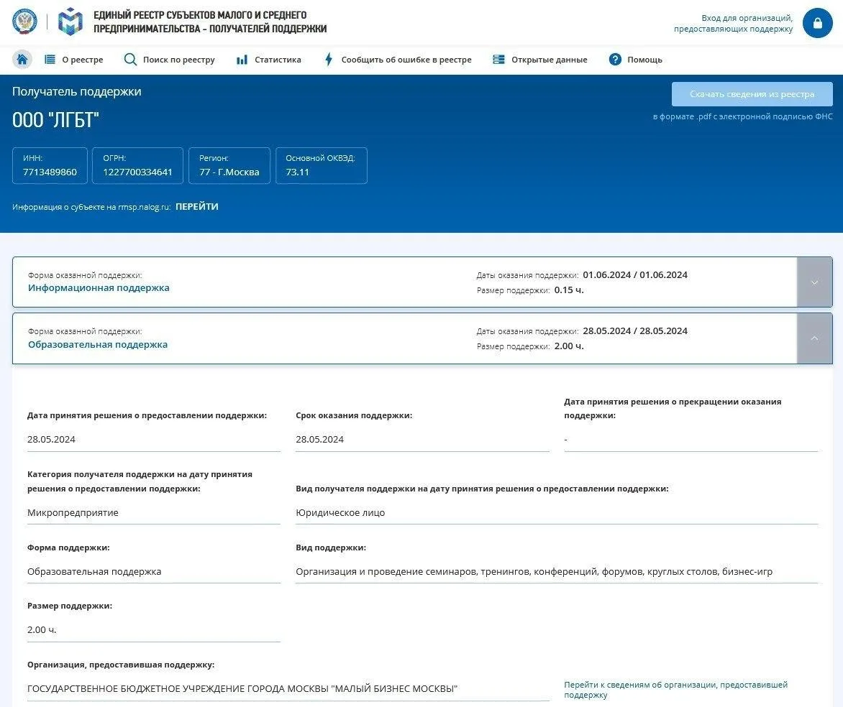The height and width of the screenshot is (707, 843).
Task: Click the region value '77 - Г.Москва'
Action: (229, 172)
